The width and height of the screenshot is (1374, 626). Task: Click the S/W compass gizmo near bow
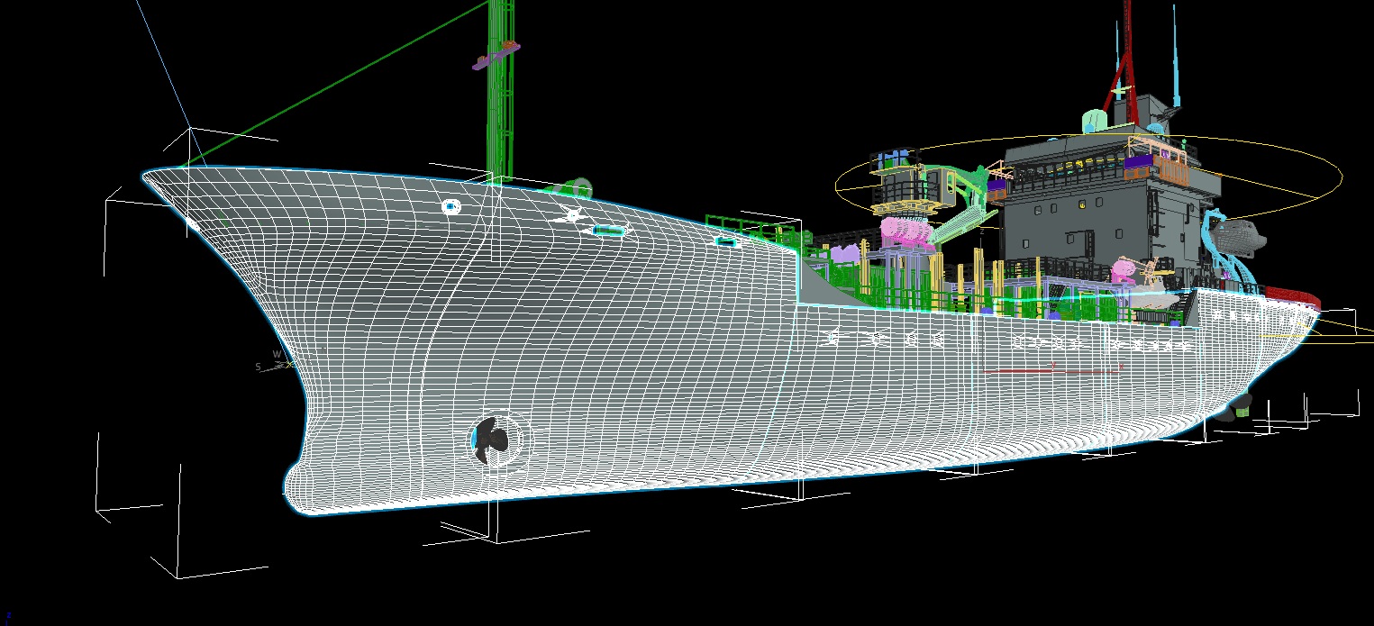269,364
